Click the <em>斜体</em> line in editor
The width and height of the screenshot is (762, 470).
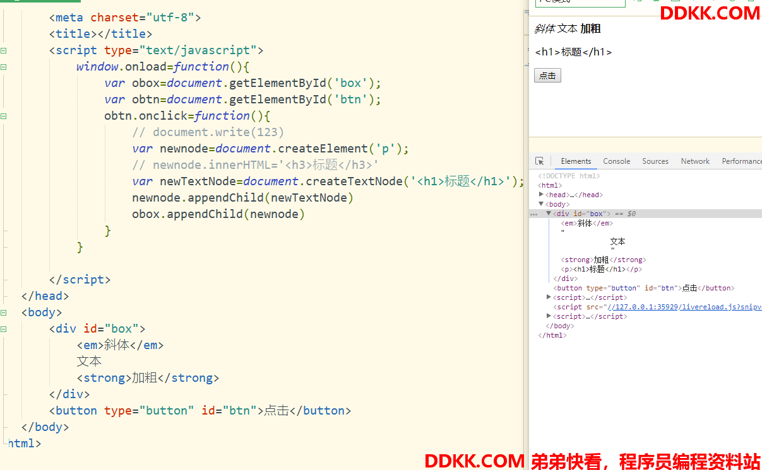coord(120,345)
